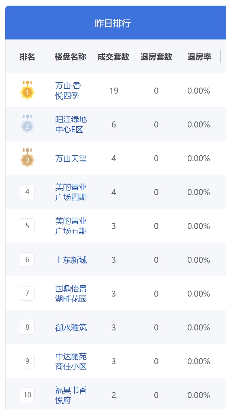Open the 御水雅筑 property link
Image resolution: width=226 pixels, height=409 pixels.
pos(71,328)
